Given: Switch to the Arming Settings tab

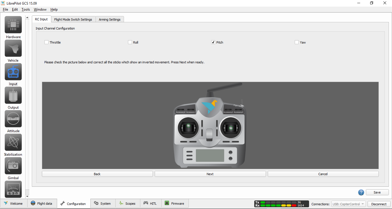Looking at the screenshot, I should coord(110,19).
